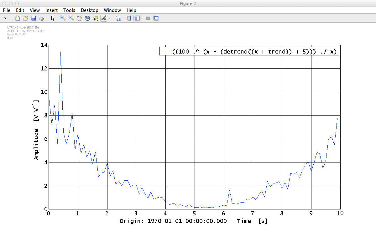Click the Amplitude y-axis label
Viewport: 376px width, 242px height.
click(x=37, y=130)
